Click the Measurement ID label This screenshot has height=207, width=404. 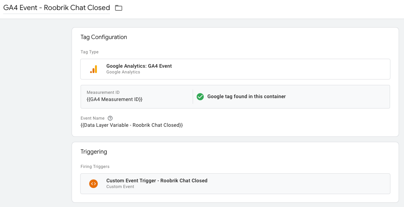pyautogui.click(x=103, y=92)
